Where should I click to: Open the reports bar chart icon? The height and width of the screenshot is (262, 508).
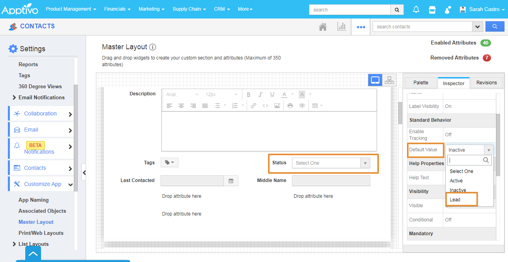341,27
